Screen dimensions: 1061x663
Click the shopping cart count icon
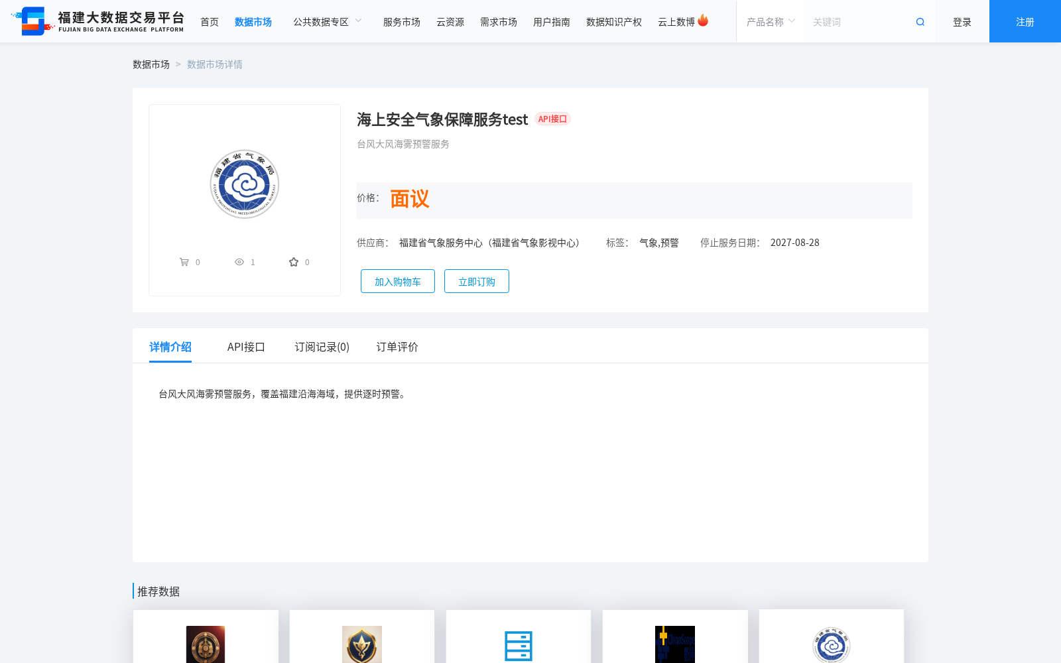click(184, 262)
